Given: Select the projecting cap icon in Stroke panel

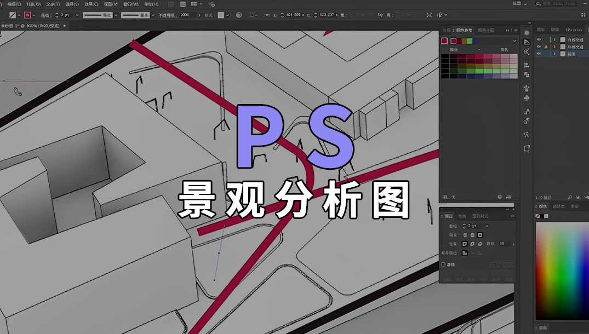Looking at the screenshot, I should 479,234.
